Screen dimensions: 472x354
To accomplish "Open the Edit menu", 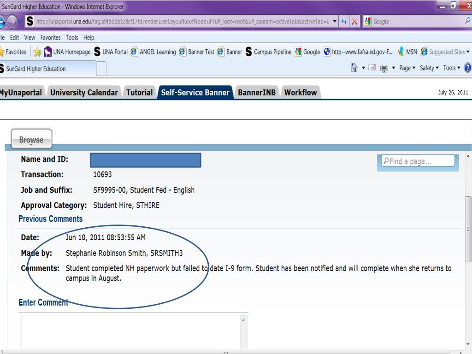I will pos(14,38).
